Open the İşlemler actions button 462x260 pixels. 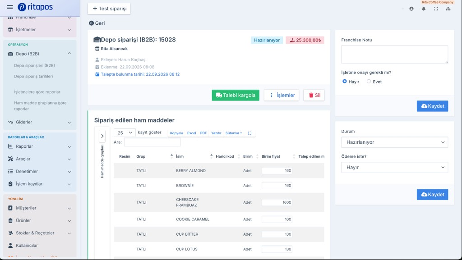(282, 95)
